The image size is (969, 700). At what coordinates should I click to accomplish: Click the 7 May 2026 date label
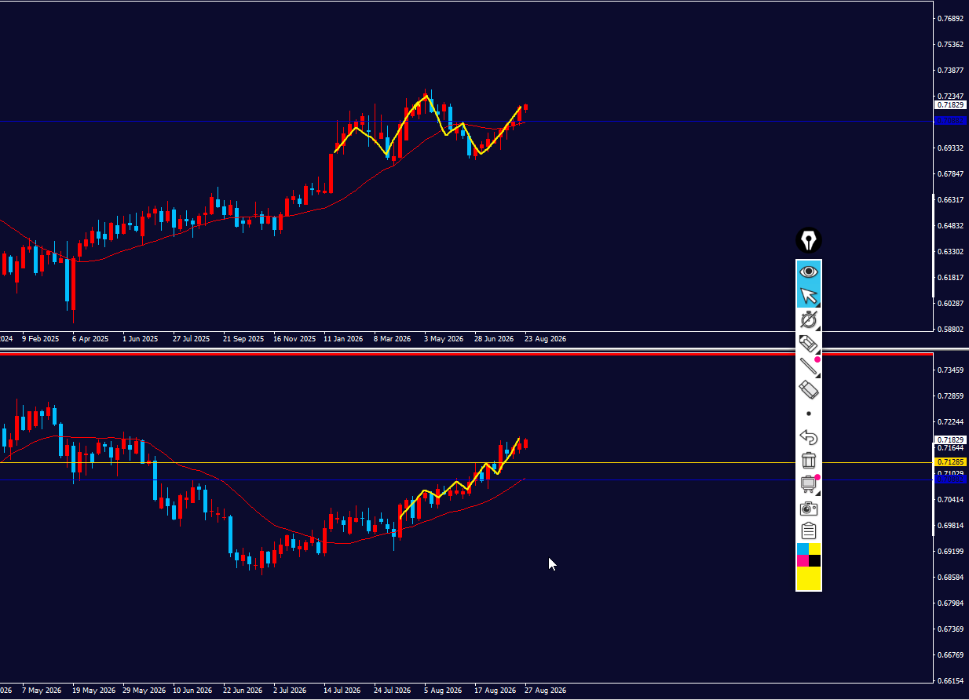42,691
